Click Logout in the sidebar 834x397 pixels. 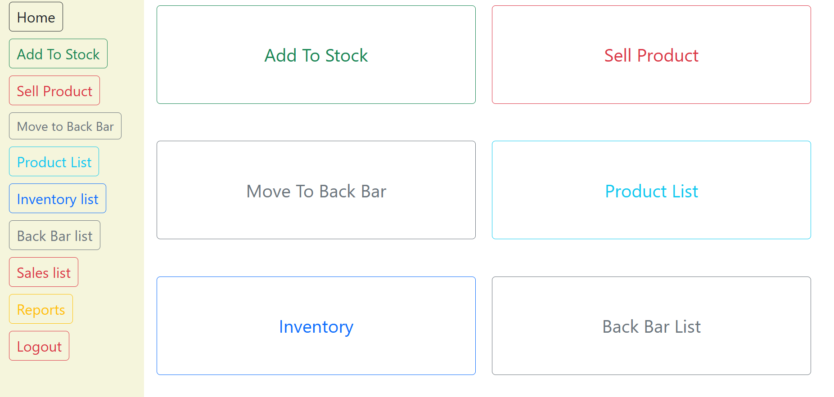pos(39,346)
